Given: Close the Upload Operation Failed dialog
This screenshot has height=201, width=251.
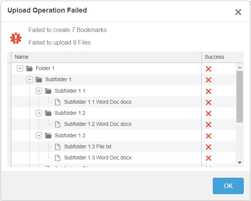Looking at the screenshot, I should click(x=238, y=12).
